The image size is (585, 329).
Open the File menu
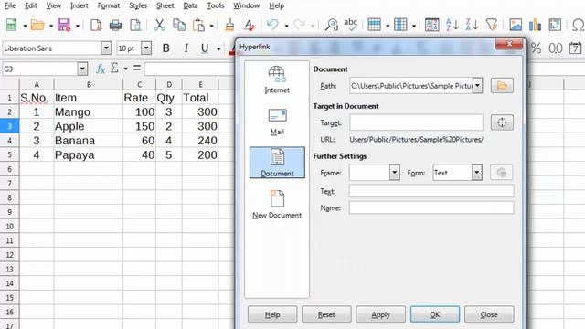pyautogui.click(x=10, y=5)
